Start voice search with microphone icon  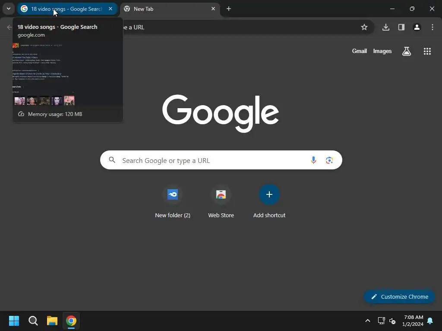click(313, 160)
